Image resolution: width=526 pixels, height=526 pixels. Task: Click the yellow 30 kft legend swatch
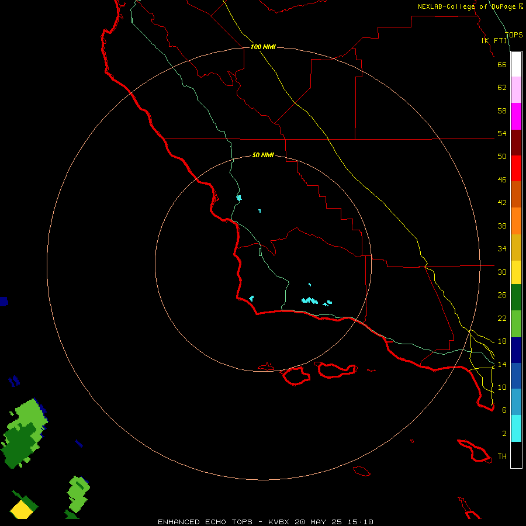[x=516, y=272]
